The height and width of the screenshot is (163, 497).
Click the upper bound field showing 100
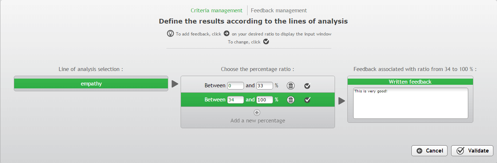click(x=264, y=100)
